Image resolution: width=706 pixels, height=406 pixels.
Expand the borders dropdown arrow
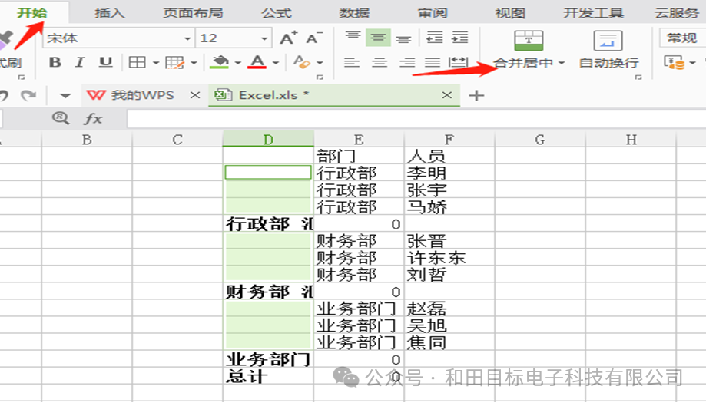tap(156, 62)
